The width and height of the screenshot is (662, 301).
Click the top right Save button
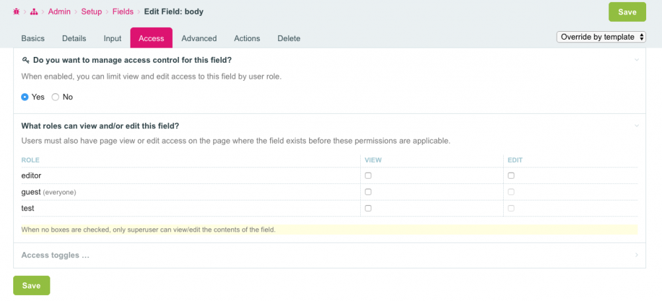click(x=627, y=12)
